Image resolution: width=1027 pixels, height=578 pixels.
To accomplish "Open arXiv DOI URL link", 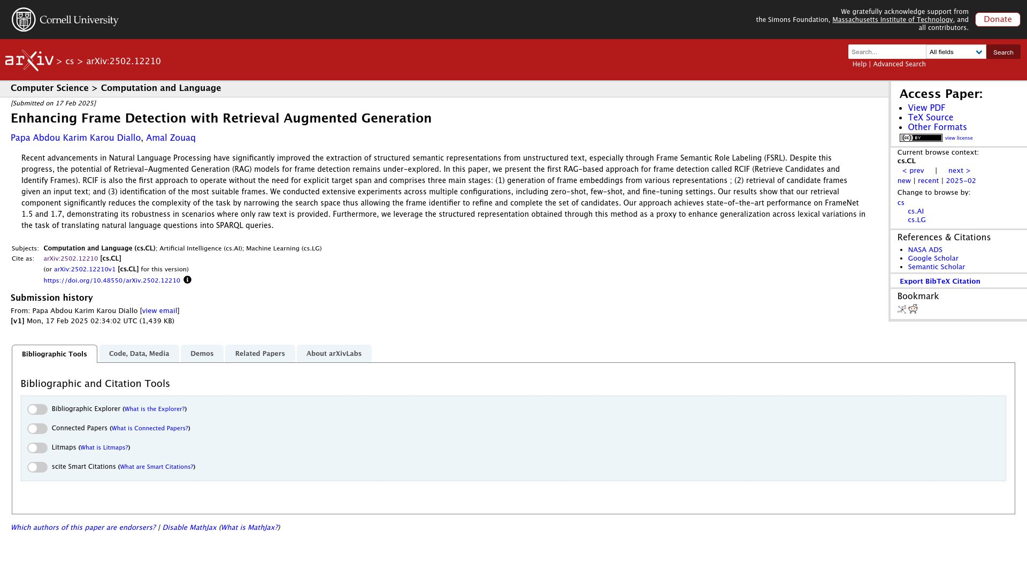I will click(x=112, y=280).
